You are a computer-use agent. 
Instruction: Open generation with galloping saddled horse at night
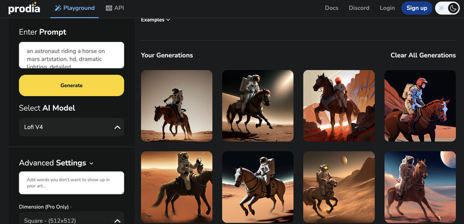(258, 187)
